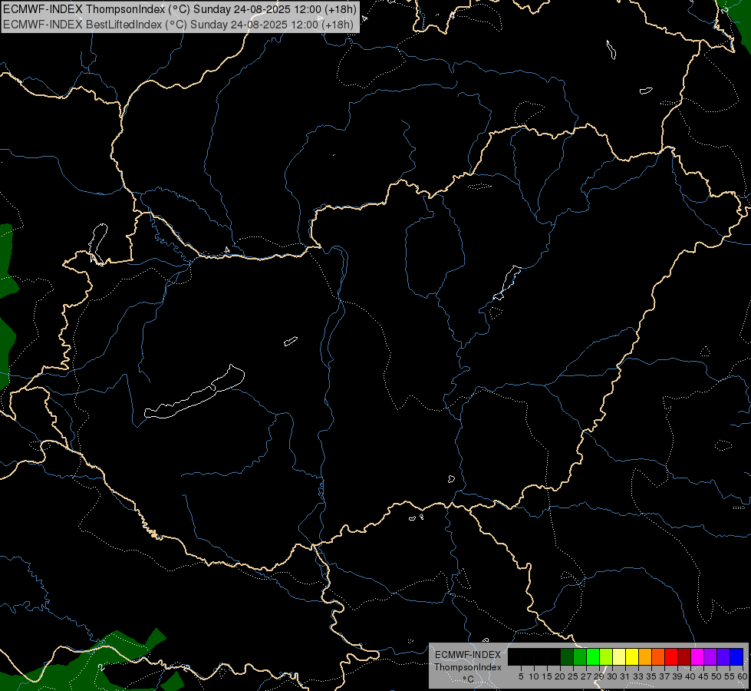Click legend tick value 27
The width and height of the screenshot is (751, 691).
coord(586,676)
